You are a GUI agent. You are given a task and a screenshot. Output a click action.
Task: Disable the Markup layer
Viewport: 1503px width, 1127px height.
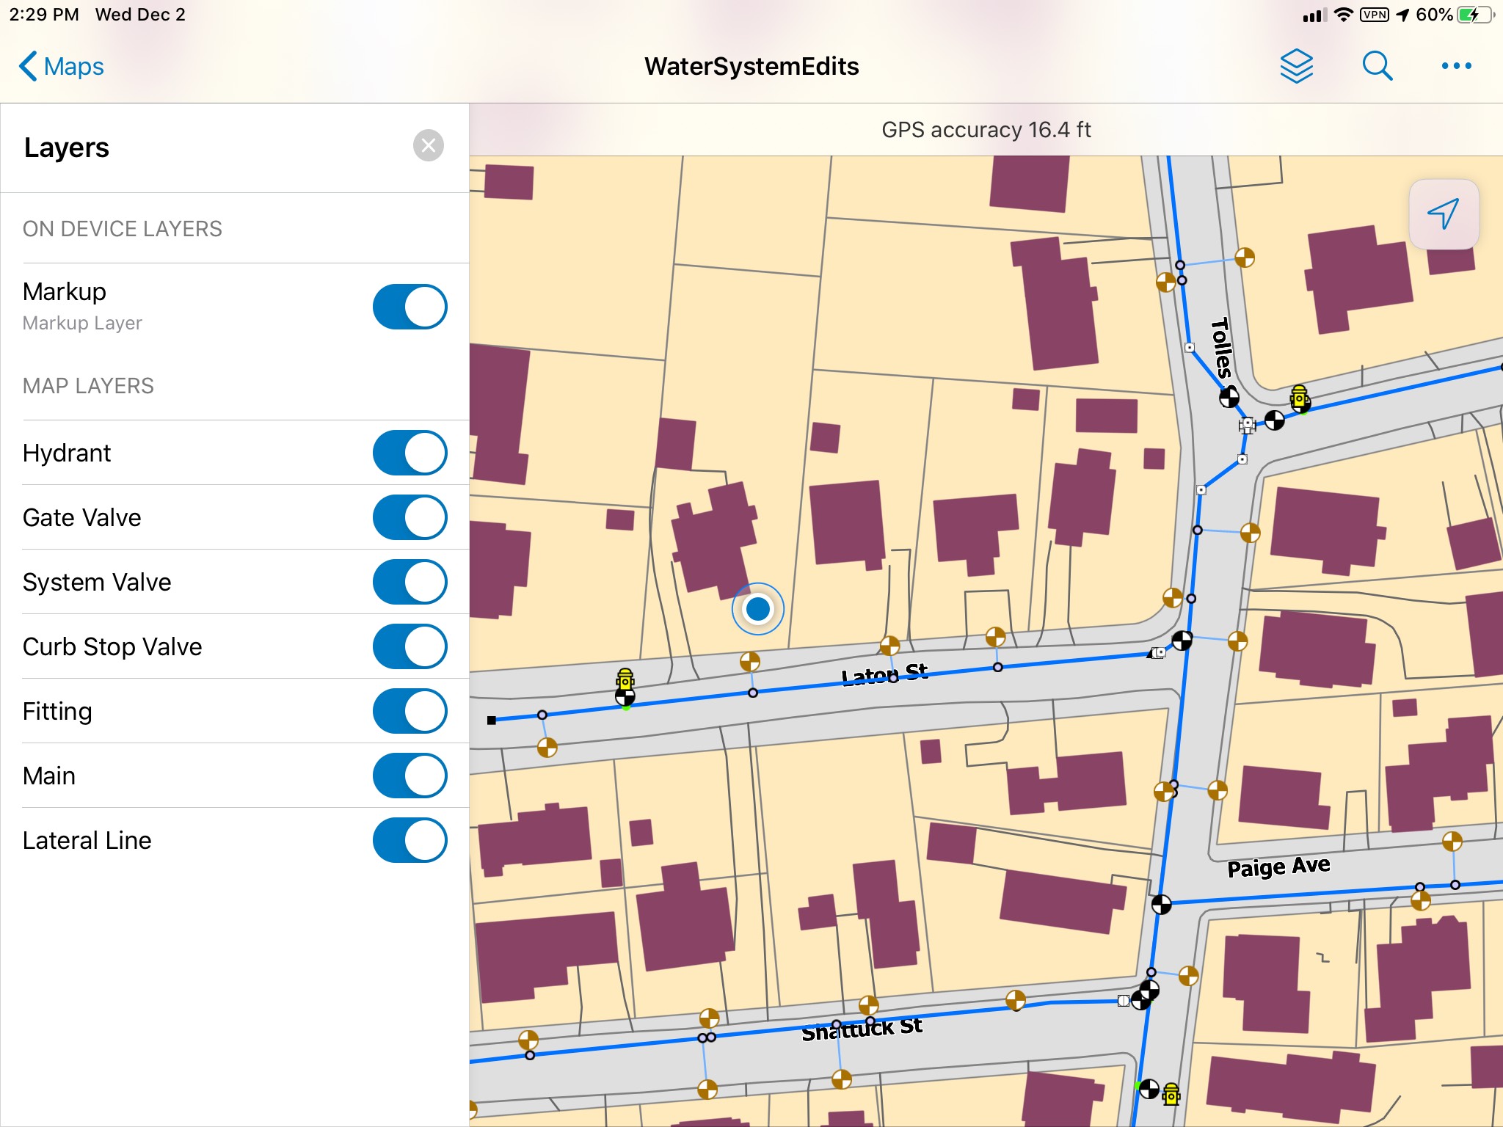click(409, 307)
